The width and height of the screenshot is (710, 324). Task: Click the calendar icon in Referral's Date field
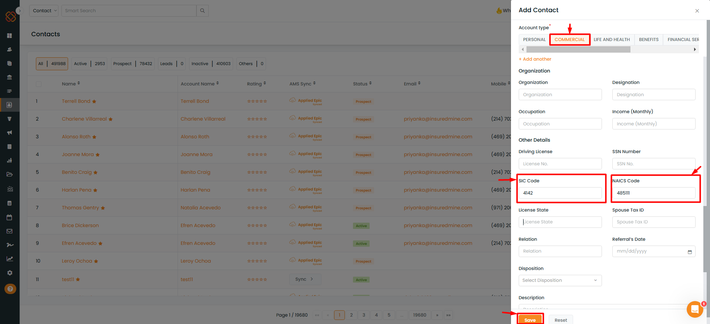click(690, 252)
